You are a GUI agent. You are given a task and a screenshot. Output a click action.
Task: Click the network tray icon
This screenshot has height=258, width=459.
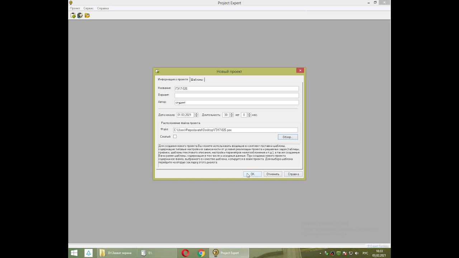point(351,253)
